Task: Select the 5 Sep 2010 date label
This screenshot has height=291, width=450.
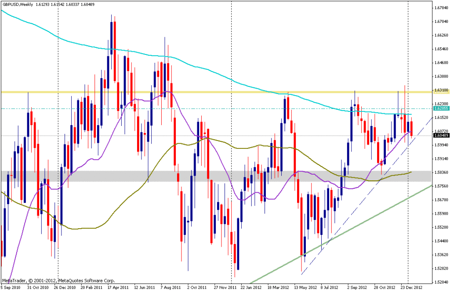Action: tap(11, 287)
